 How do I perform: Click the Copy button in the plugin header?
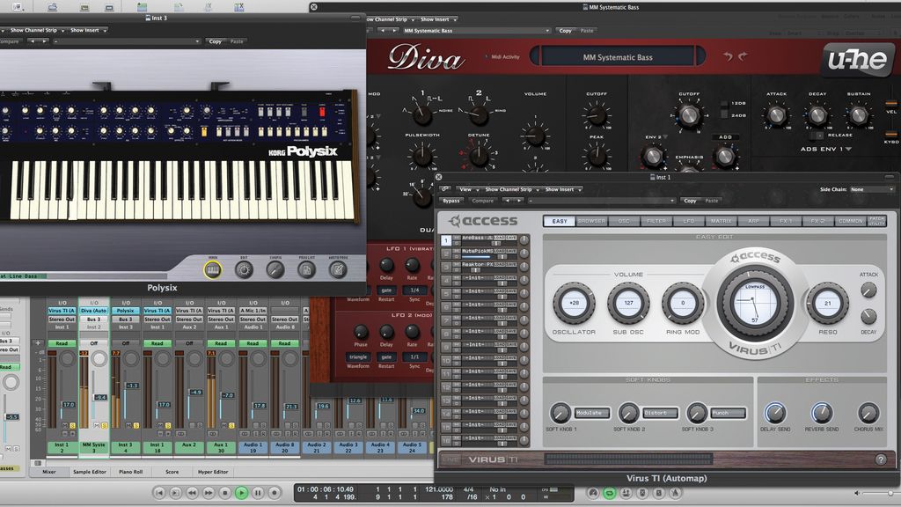(x=691, y=202)
